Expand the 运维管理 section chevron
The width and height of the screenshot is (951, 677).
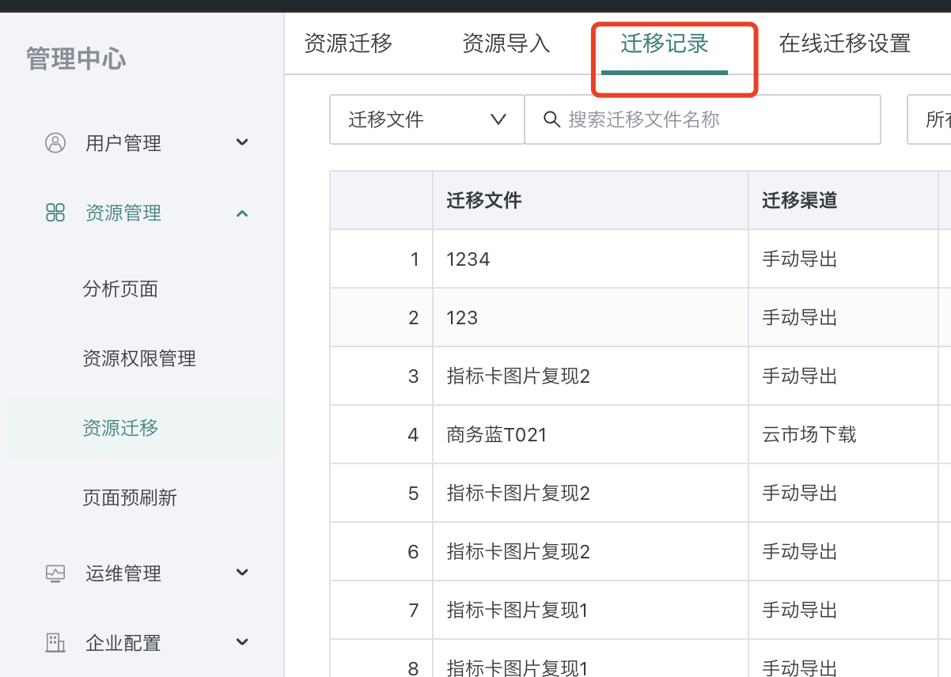pyautogui.click(x=242, y=573)
